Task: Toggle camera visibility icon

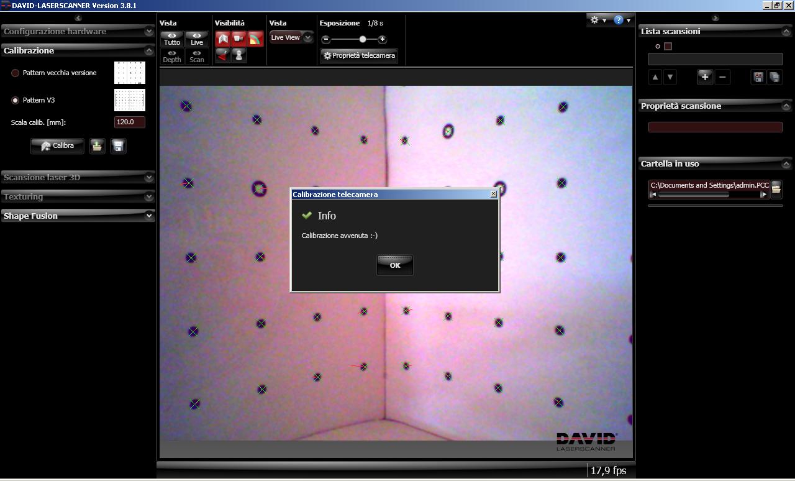Action: 239,39
